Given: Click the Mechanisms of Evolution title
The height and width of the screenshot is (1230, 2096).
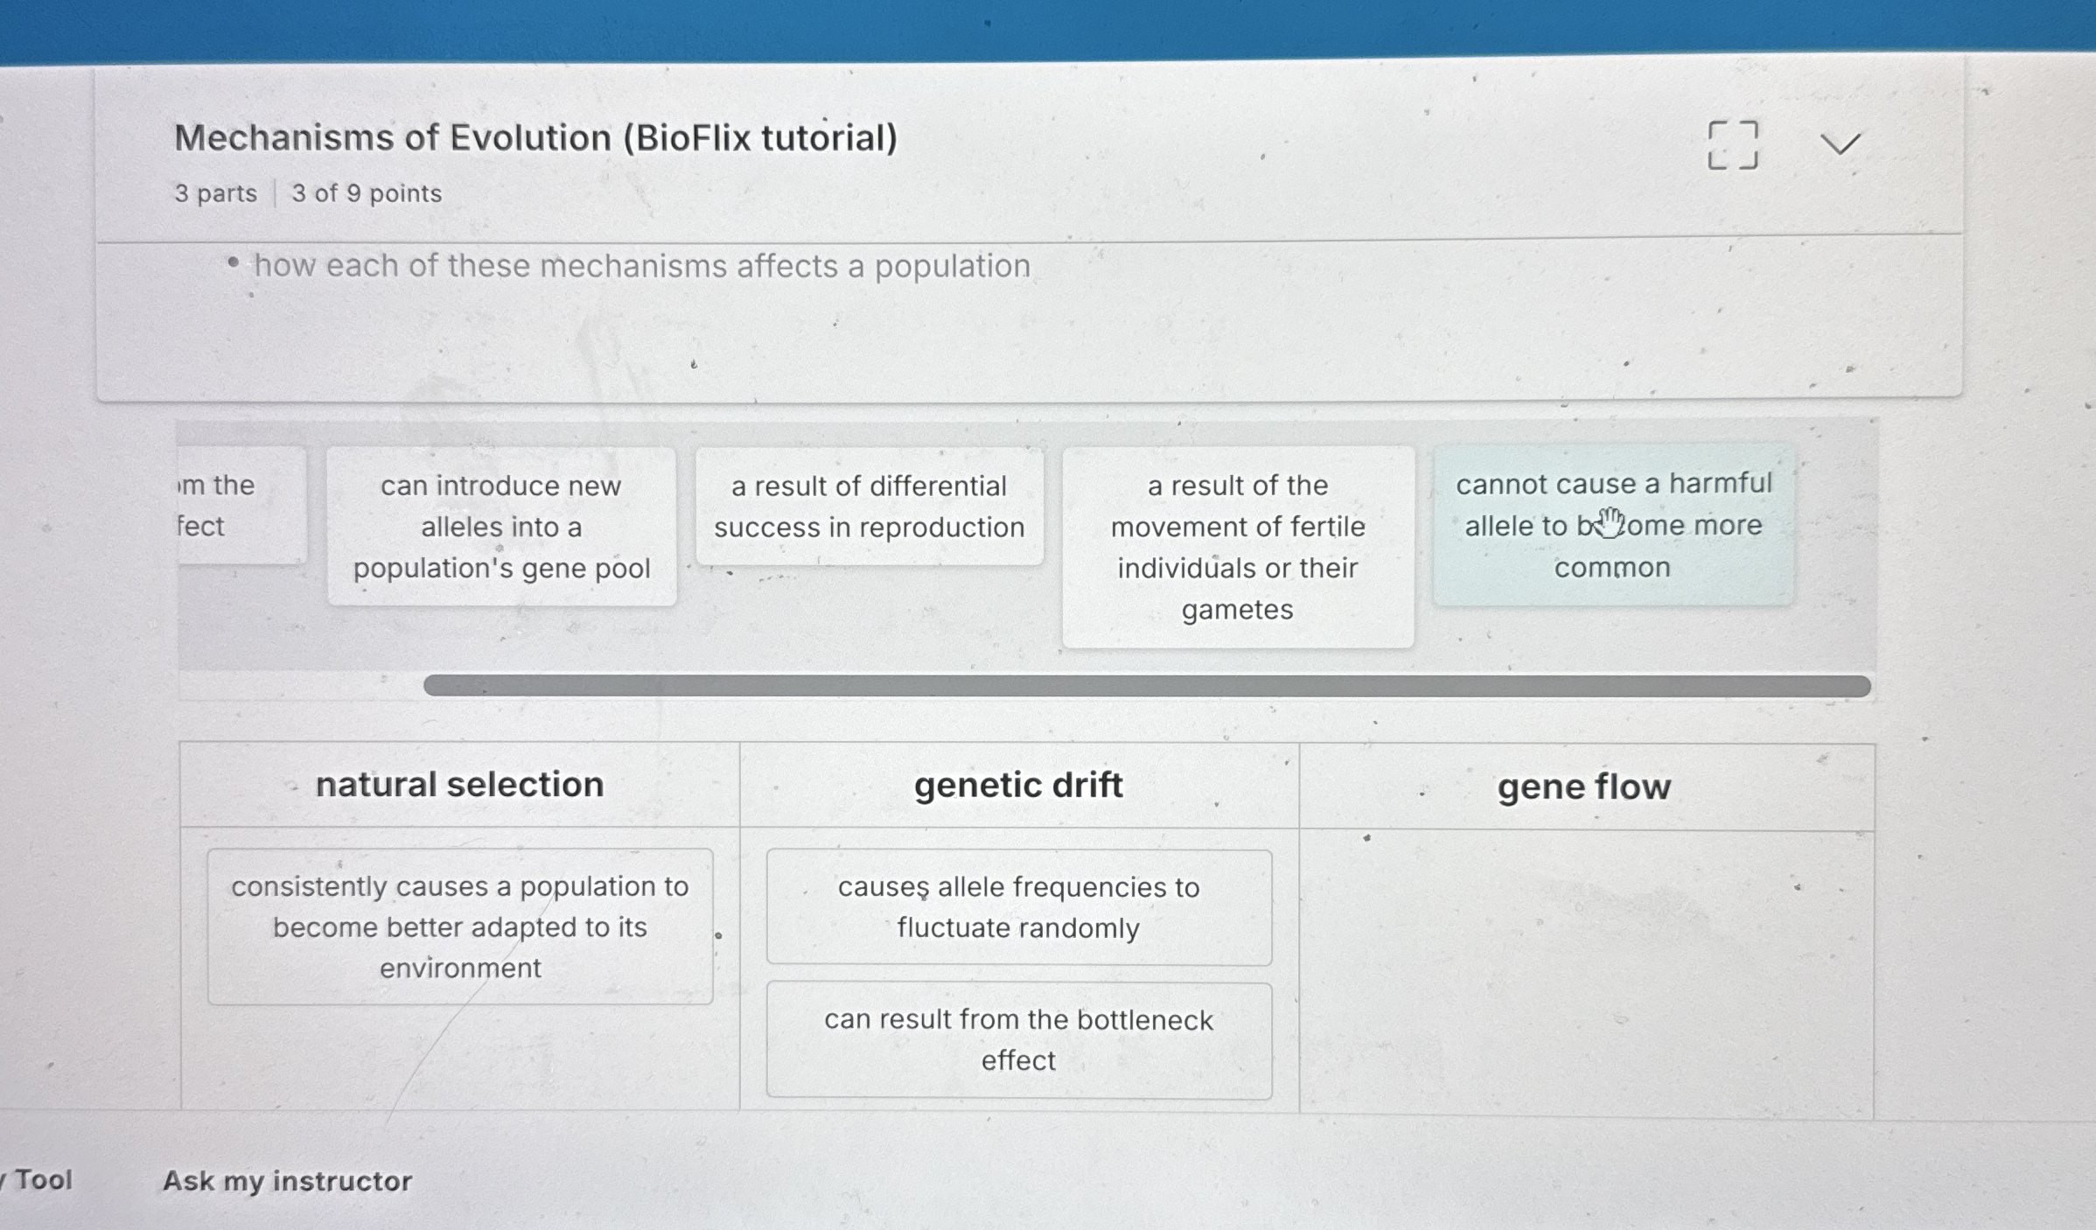Looking at the screenshot, I should point(536,138).
